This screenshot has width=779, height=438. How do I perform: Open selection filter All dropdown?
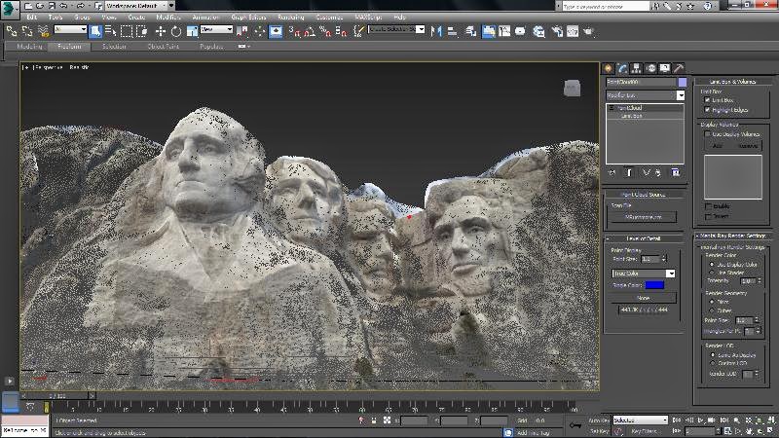[x=70, y=29]
